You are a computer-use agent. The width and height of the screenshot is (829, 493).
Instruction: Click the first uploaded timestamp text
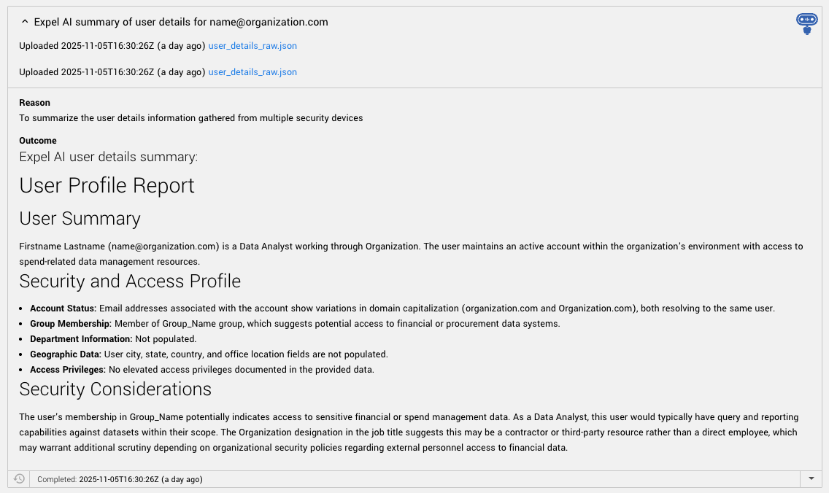click(109, 45)
